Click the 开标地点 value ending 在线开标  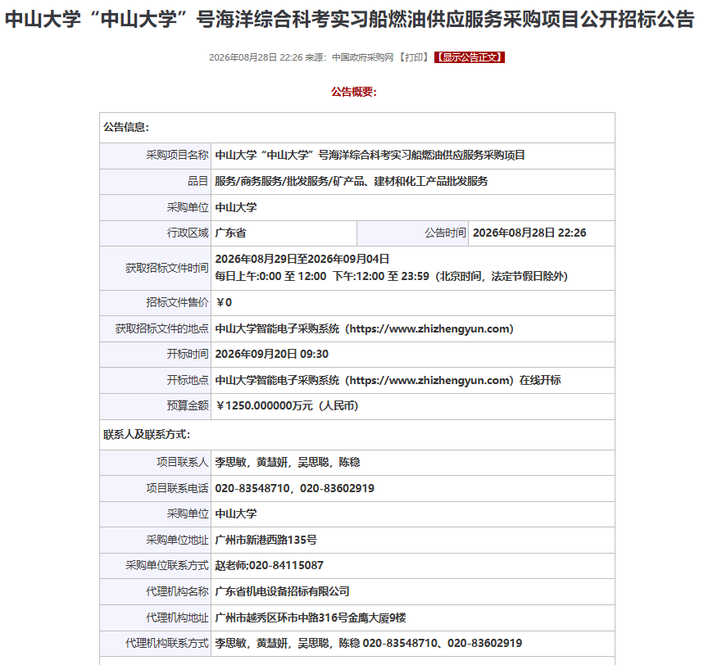point(388,381)
